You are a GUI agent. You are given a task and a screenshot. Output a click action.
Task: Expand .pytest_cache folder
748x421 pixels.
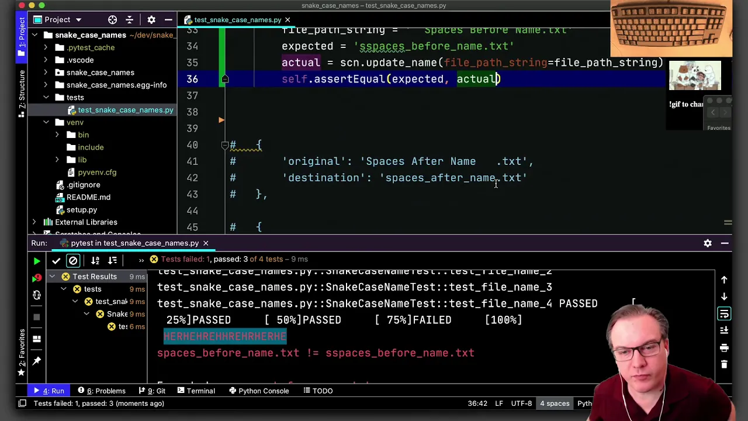click(x=46, y=47)
